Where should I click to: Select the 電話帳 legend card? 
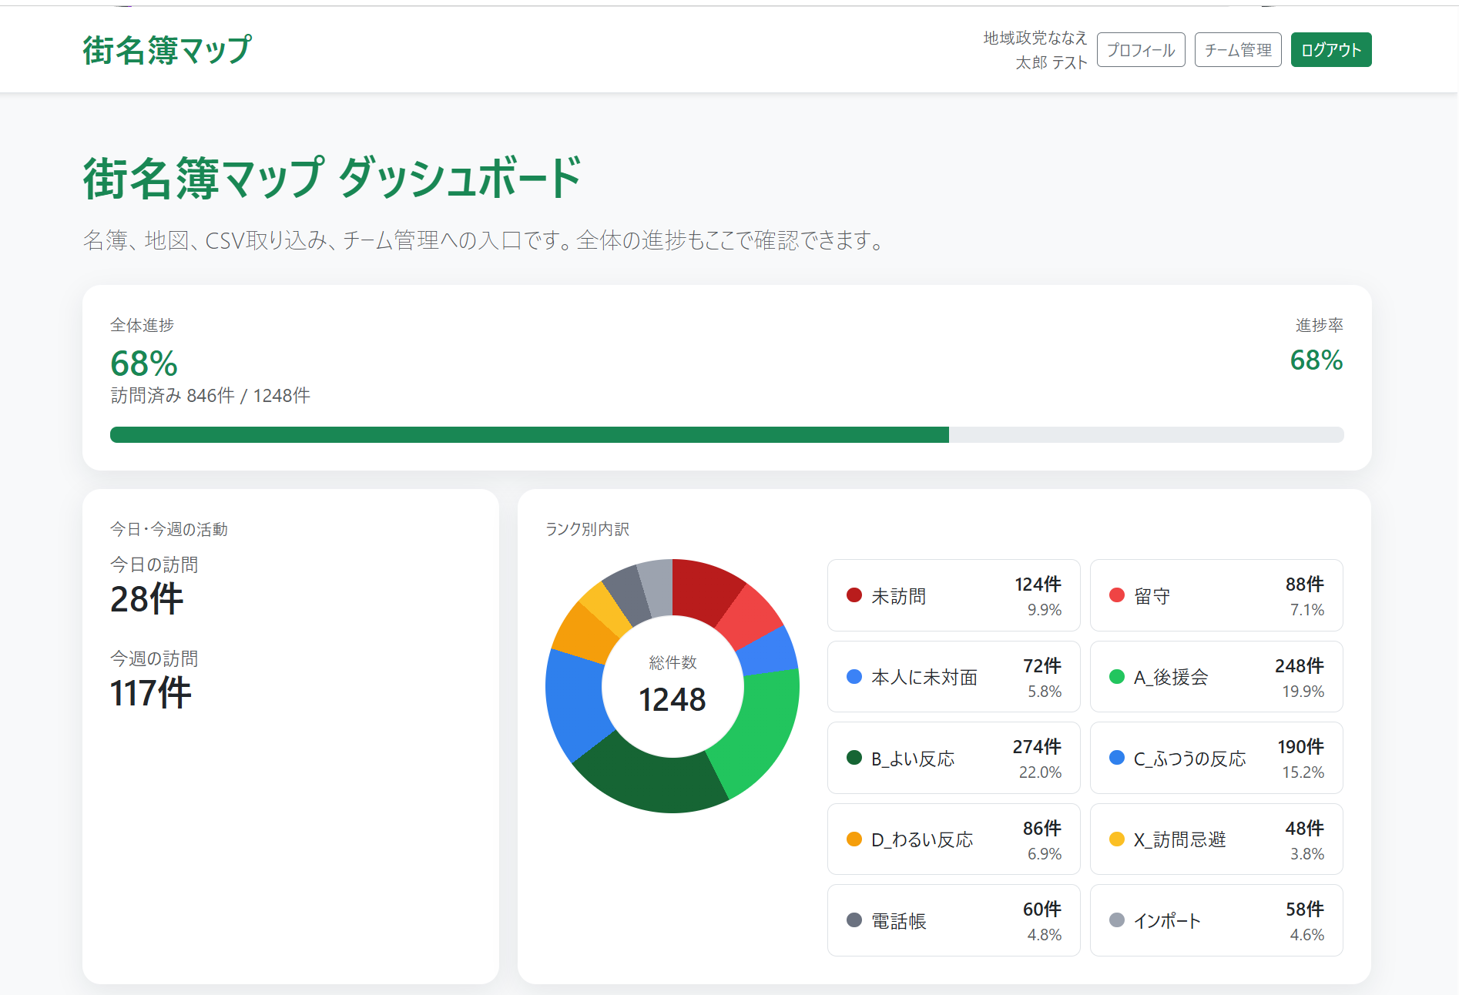(x=954, y=920)
